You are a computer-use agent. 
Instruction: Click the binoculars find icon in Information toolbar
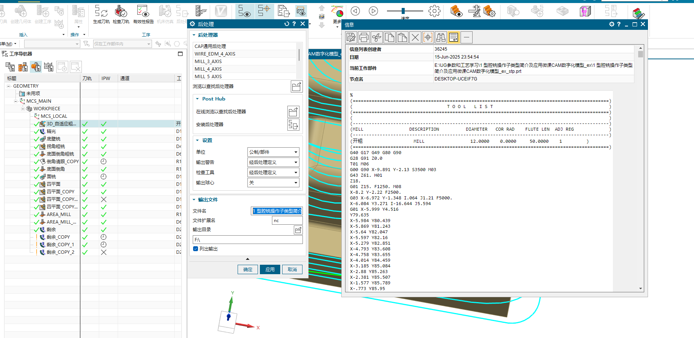pos(441,37)
